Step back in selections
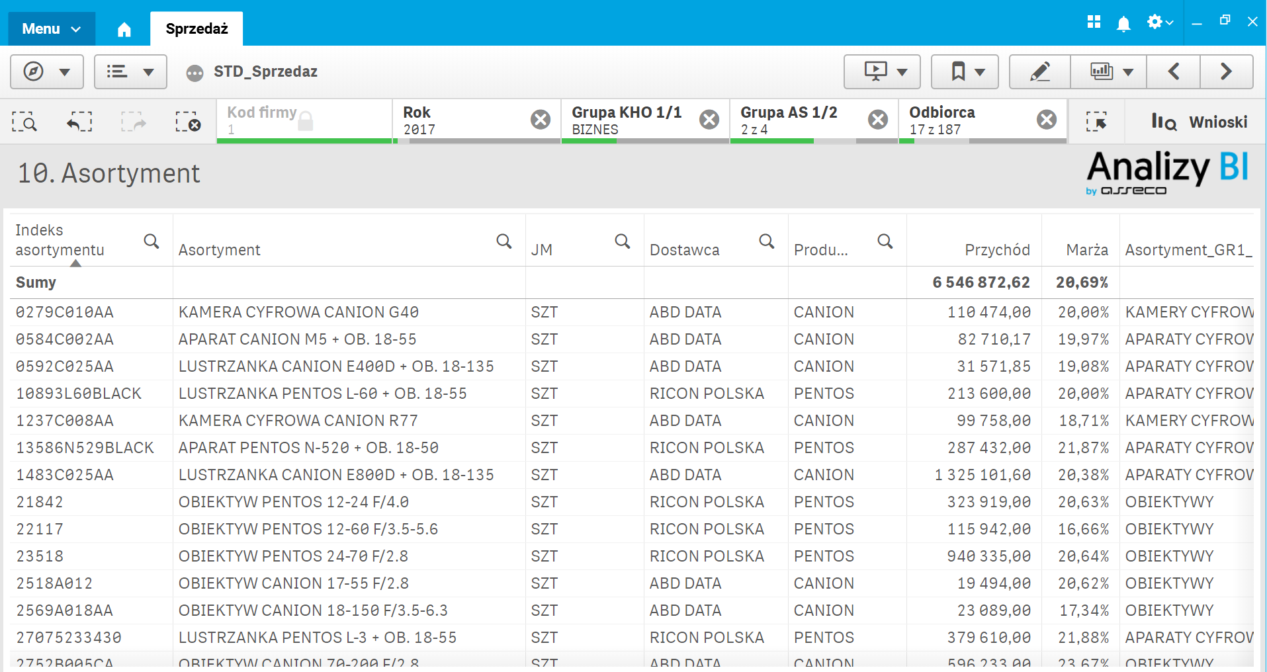The height and width of the screenshot is (672, 1267). click(79, 122)
